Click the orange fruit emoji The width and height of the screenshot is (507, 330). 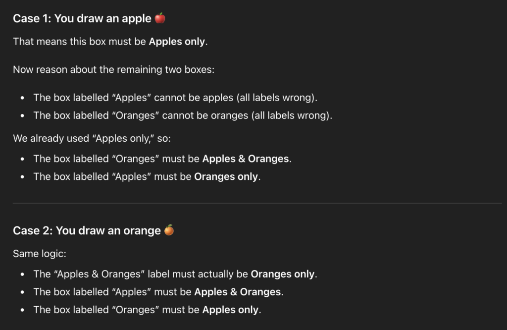(169, 230)
